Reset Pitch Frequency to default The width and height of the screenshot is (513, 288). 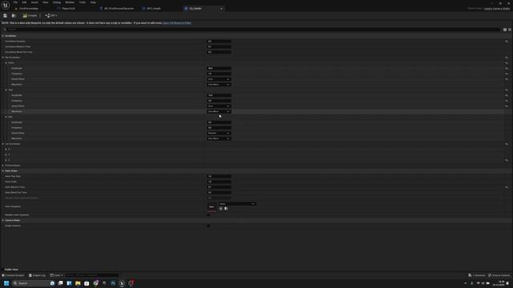pyautogui.click(x=507, y=74)
